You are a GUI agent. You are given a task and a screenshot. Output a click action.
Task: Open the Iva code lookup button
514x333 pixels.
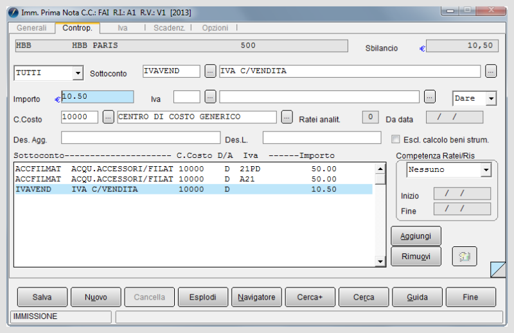[x=210, y=97]
